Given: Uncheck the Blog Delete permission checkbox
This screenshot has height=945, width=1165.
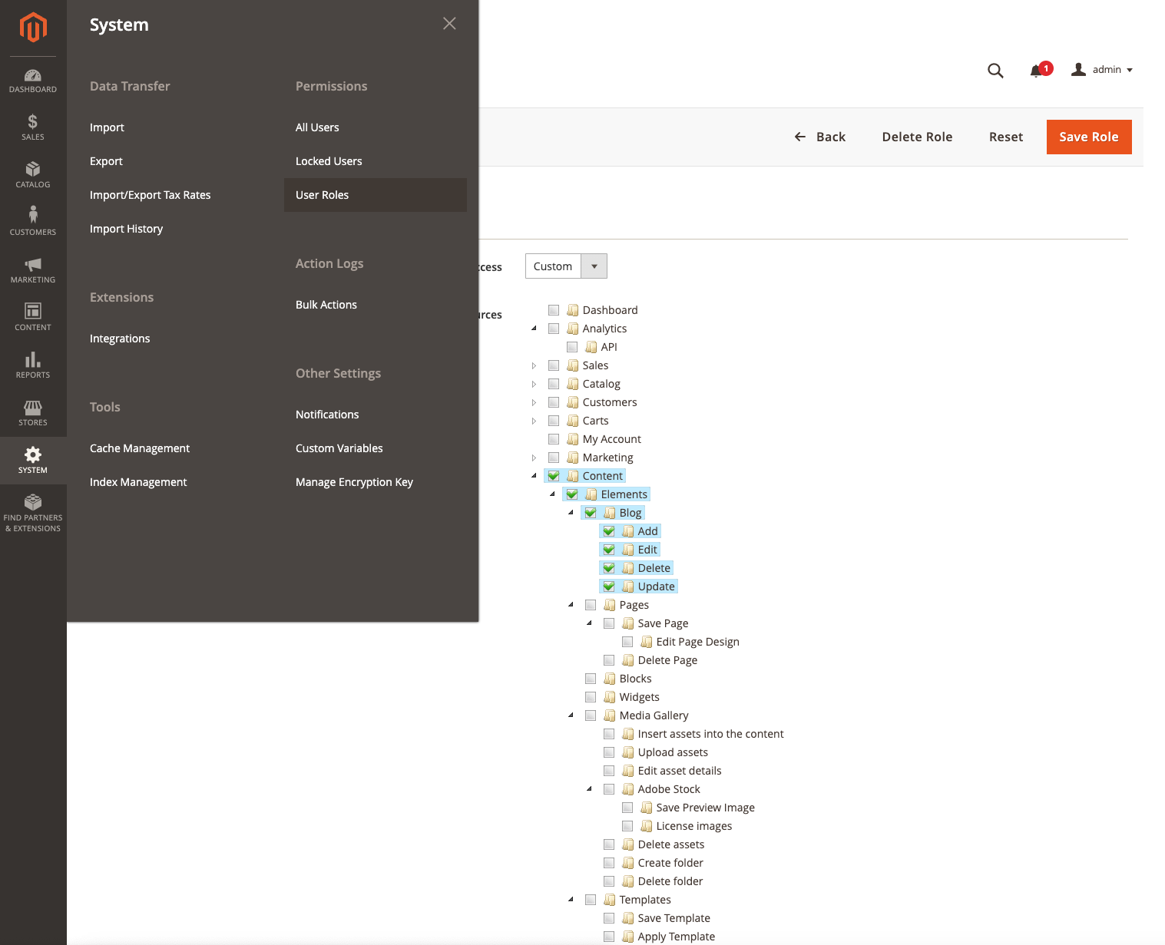Looking at the screenshot, I should 609,568.
